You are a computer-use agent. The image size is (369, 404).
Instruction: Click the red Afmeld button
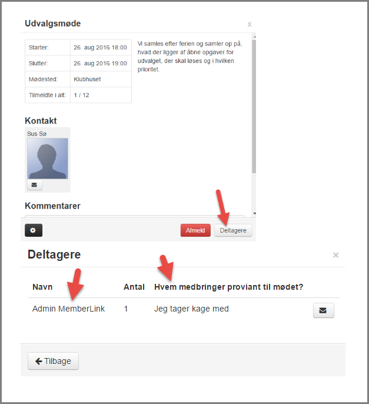pyautogui.click(x=195, y=230)
